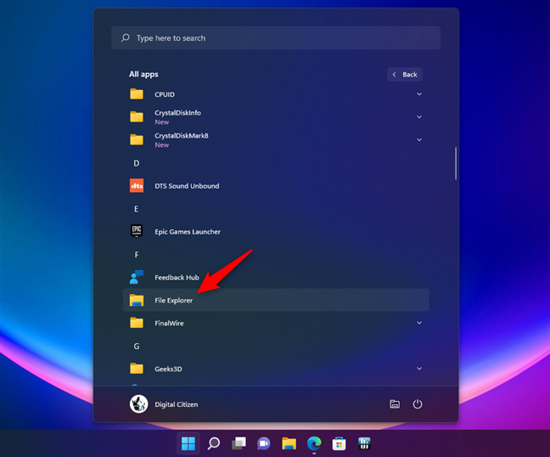Go back using the Back button
This screenshot has height=457, width=550.
[405, 75]
